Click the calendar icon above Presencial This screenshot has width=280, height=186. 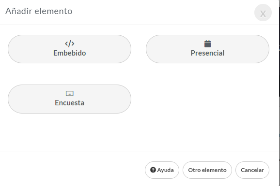coord(207,43)
